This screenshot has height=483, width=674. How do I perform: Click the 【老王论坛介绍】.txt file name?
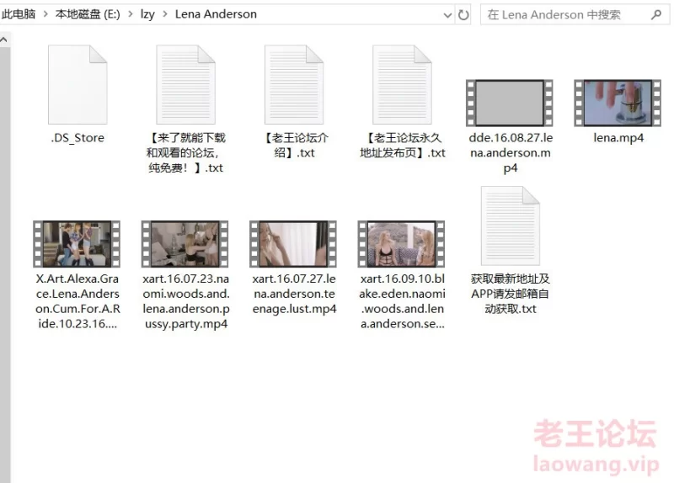coord(294,145)
